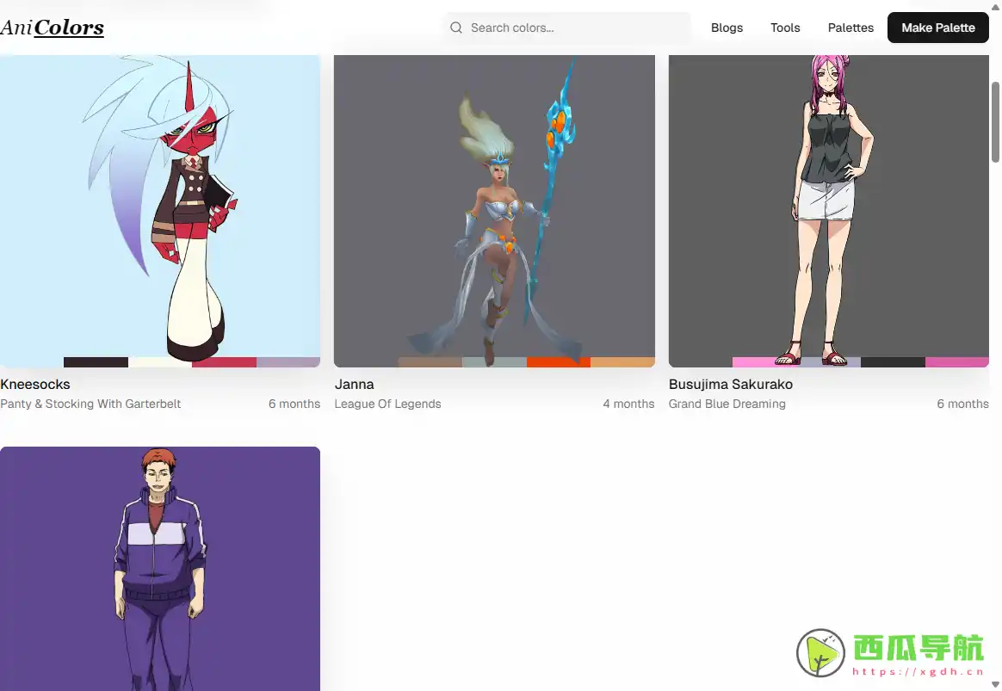Pick the bright orange swatch in Janna palette
The image size is (1002, 691).
coord(558,362)
